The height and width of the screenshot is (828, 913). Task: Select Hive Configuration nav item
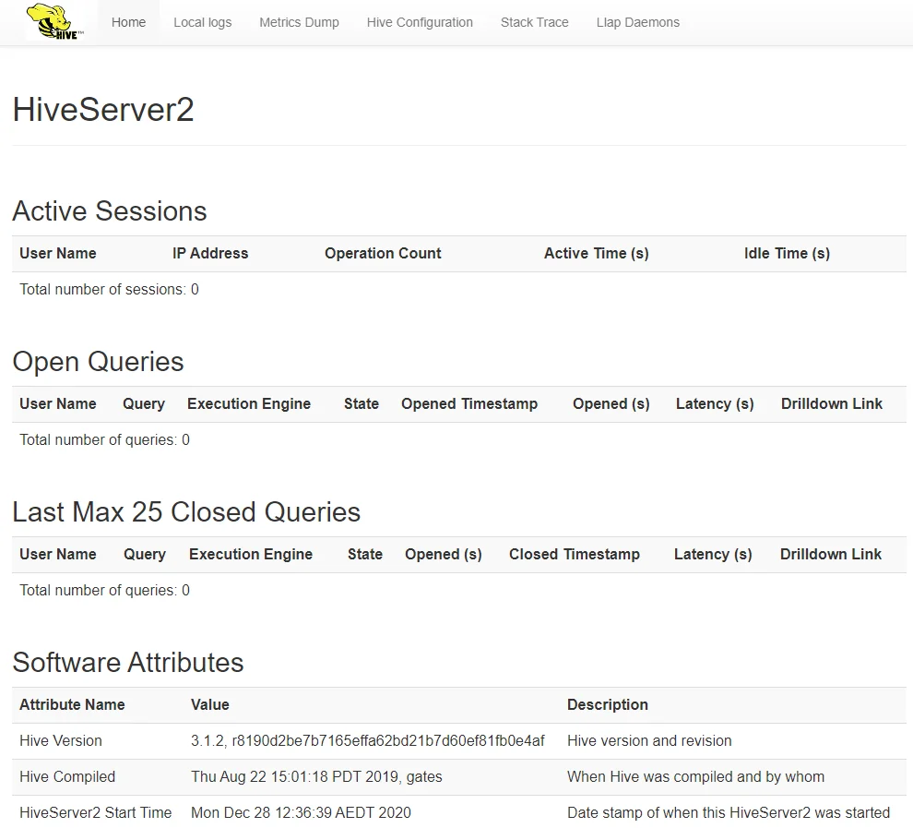pyautogui.click(x=420, y=22)
